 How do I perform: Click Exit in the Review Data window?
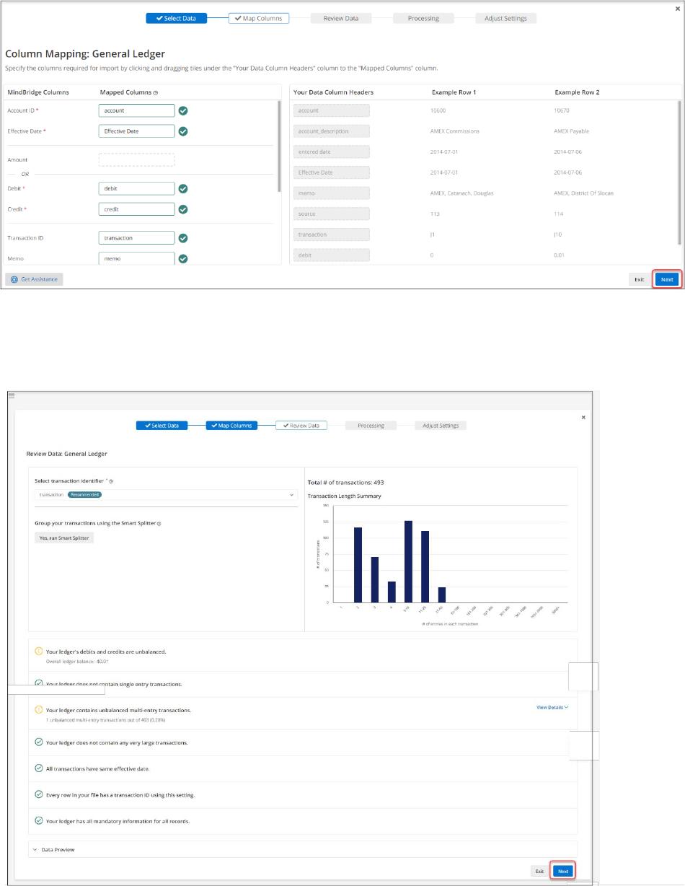(x=539, y=872)
